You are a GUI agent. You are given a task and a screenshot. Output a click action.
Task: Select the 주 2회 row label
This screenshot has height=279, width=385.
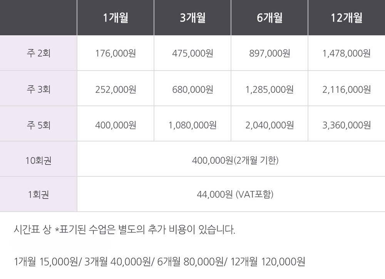[38, 53]
